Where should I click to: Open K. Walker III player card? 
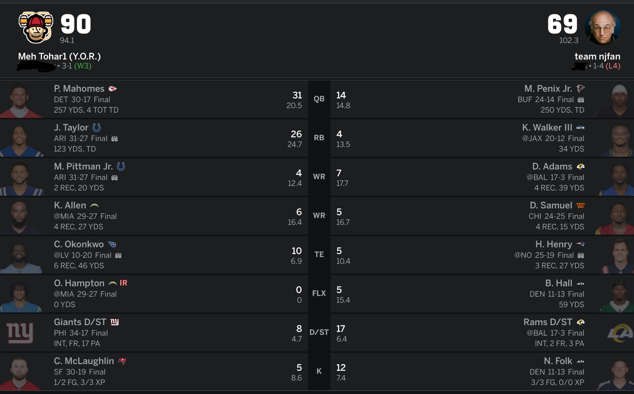pos(547,128)
